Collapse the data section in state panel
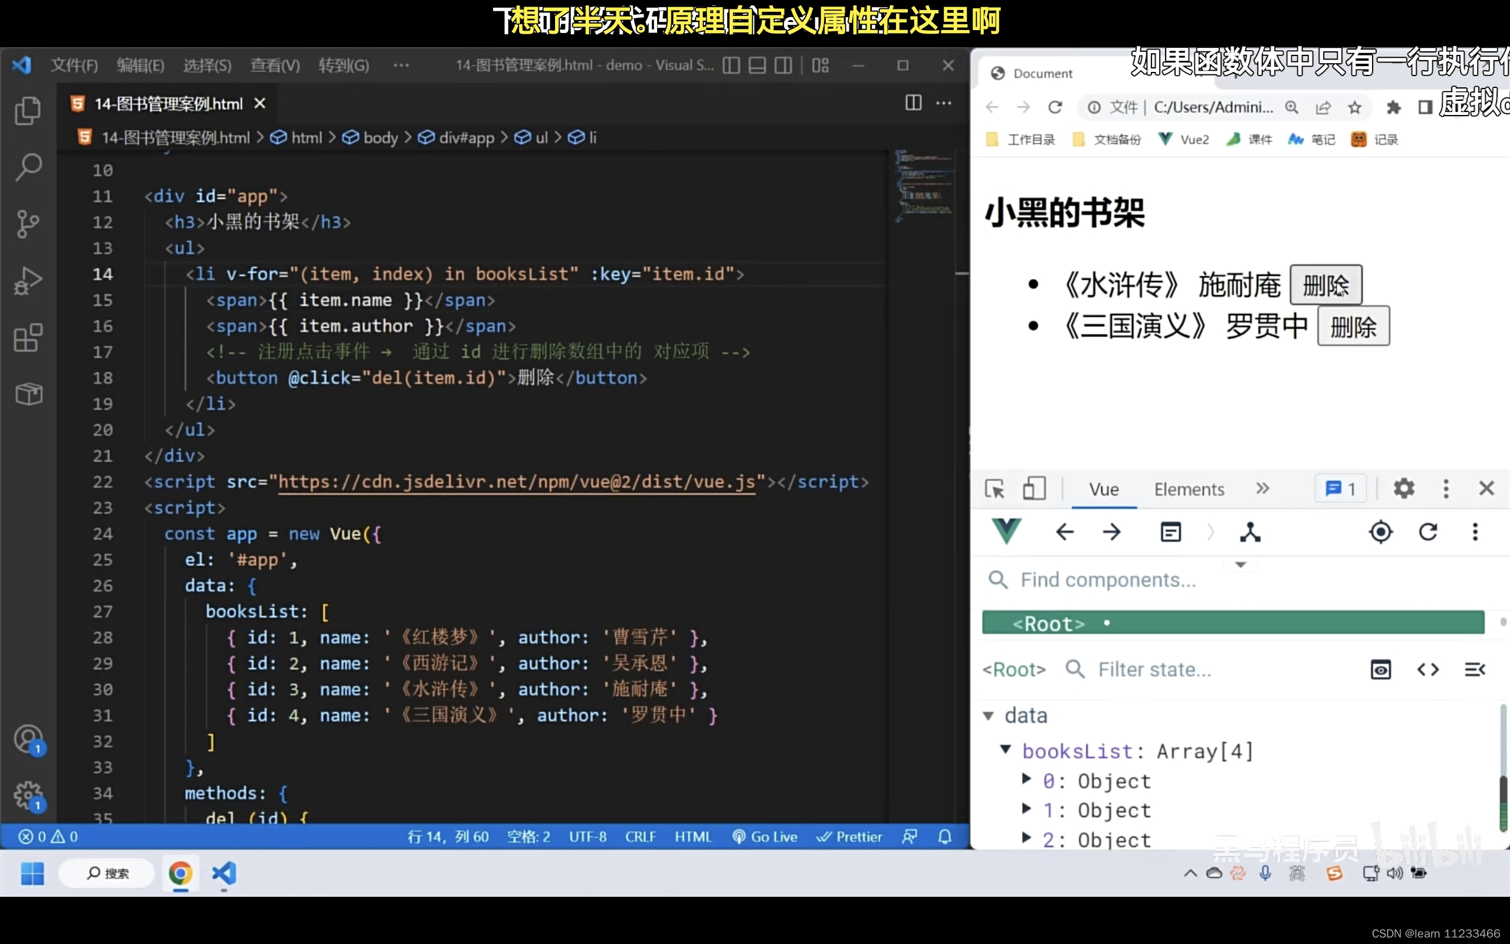 pos(989,716)
